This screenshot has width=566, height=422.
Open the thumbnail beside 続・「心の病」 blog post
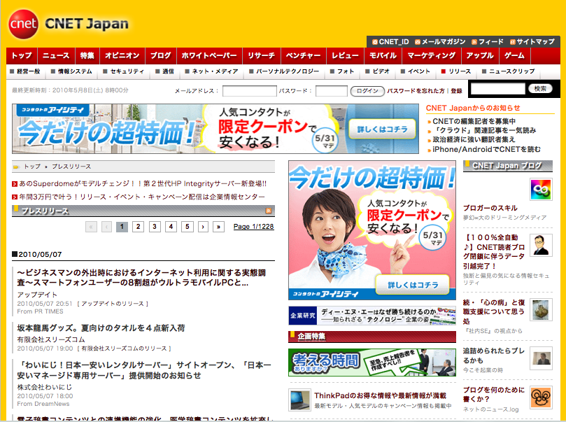point(541,310)
